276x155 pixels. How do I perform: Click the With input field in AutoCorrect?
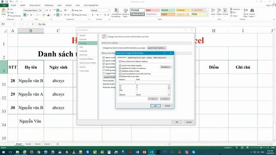[x=153, y=82]
